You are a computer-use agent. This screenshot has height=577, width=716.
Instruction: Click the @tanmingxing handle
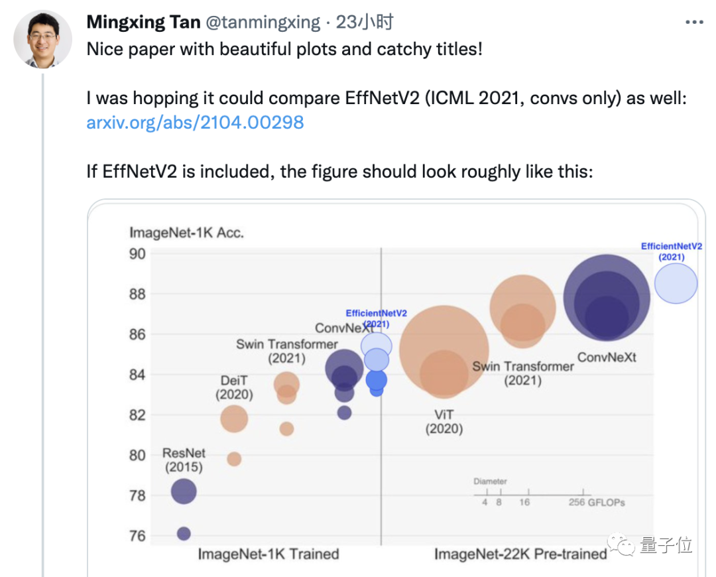[263, 23]
